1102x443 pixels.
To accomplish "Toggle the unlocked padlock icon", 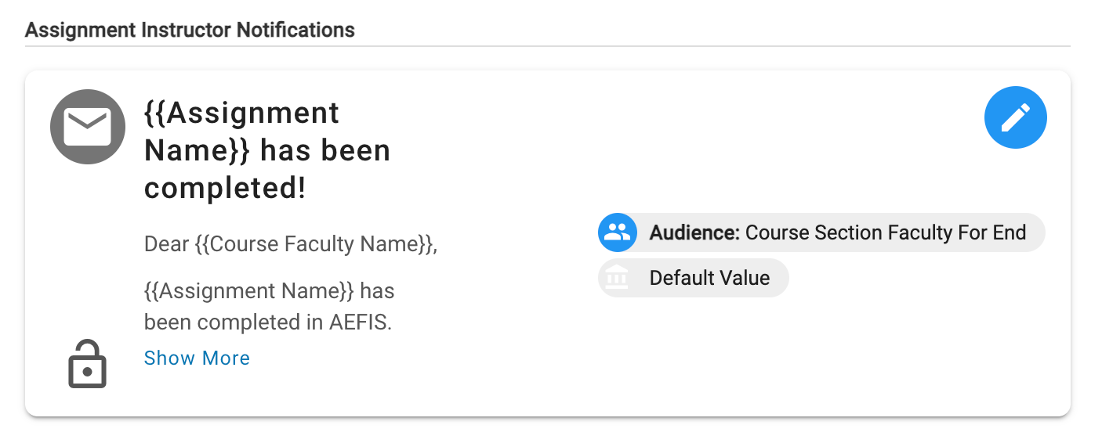I will click(87, 365).
